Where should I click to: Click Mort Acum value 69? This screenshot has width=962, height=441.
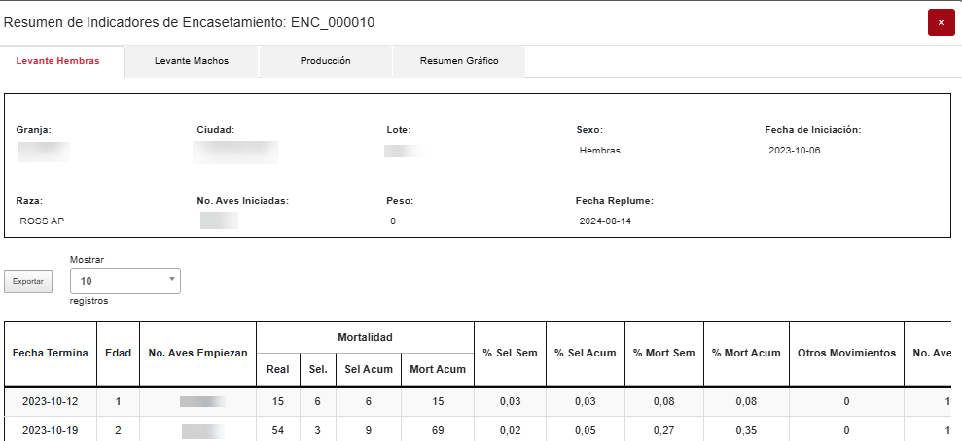click(438, 430)
